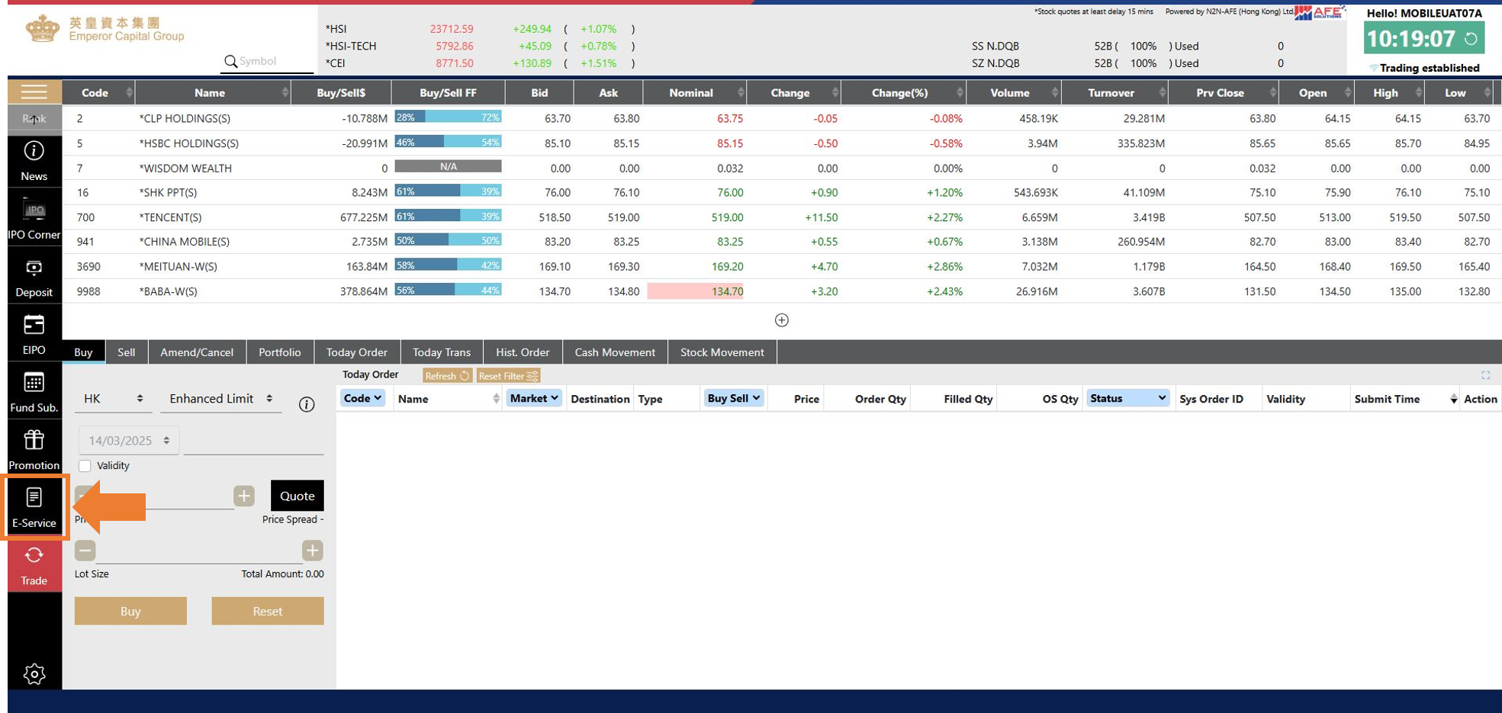The image size is (1502, 713).
Task: Open the Enhanced Limit order type dropdown
Action: point(221,399)
